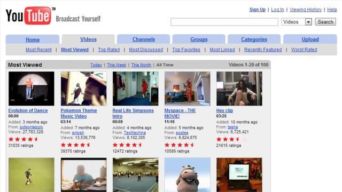Visit uploader smosh's profile link
The image size is (342, 192).
[x=78, y=133]
